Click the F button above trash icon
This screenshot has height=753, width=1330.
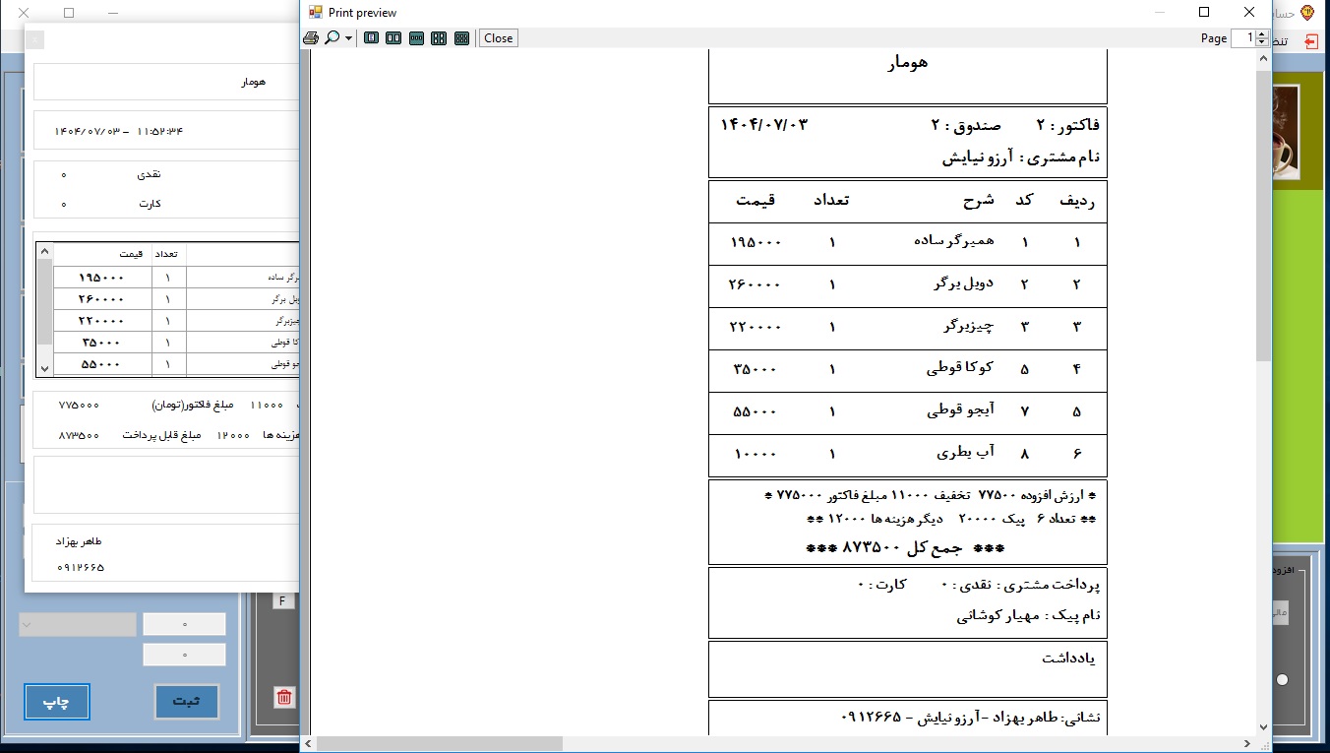tap(282, 600)
